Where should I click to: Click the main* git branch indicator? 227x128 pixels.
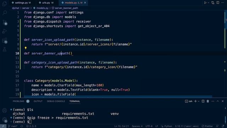pyautogui.click(x=13, y=126)
